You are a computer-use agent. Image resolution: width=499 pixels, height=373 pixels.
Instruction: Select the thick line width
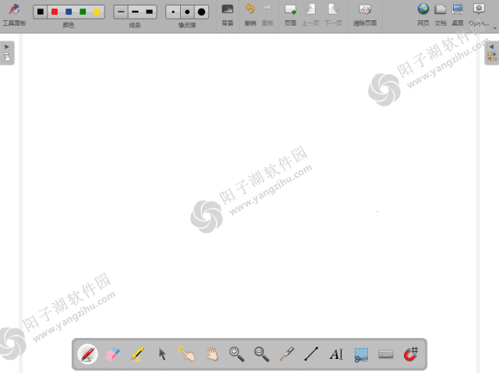pyautogui.click(x=149, y=12)
